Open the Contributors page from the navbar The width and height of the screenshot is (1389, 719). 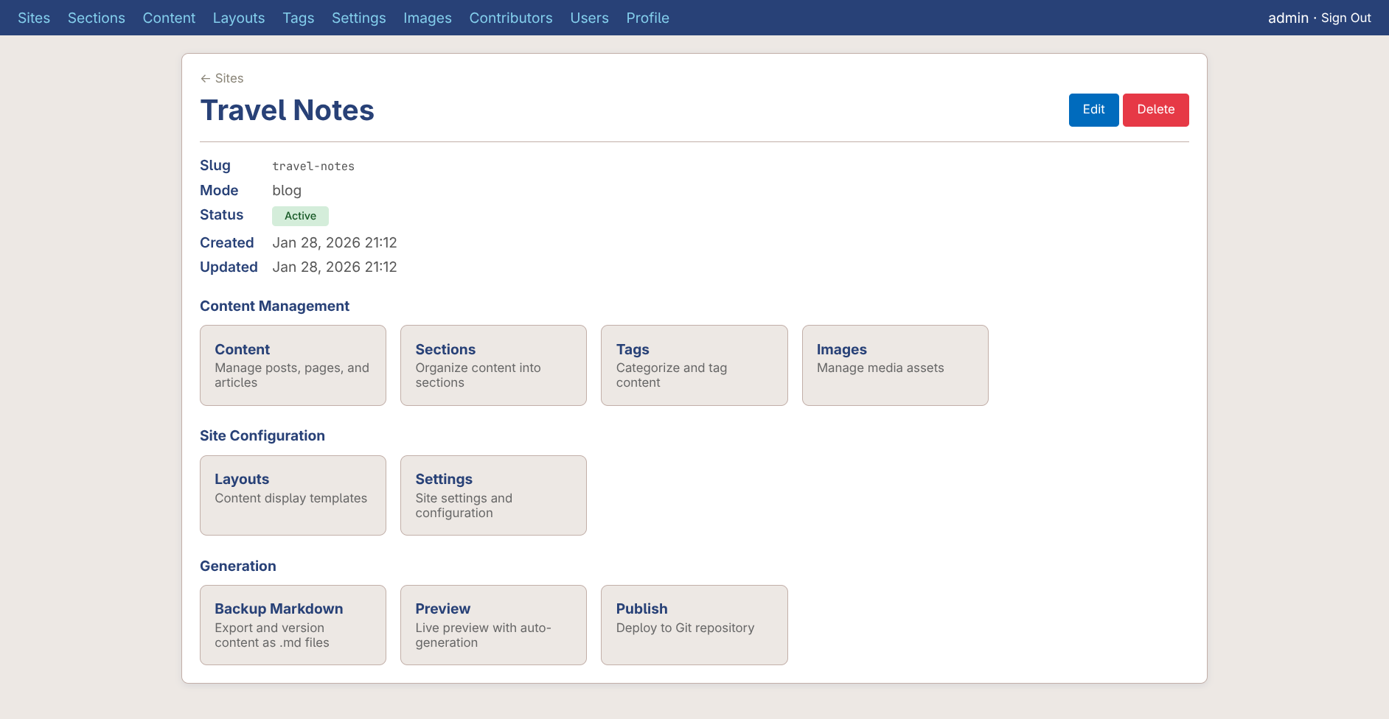[x=511, y=18]
